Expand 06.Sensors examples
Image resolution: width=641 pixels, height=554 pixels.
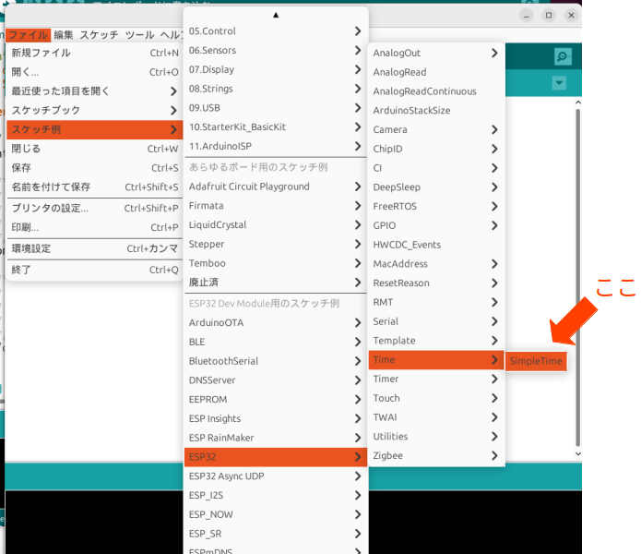point(276,51)
